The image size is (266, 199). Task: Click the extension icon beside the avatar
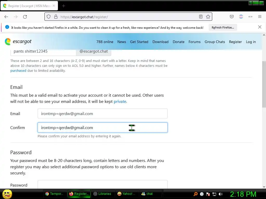click(250, 17)
